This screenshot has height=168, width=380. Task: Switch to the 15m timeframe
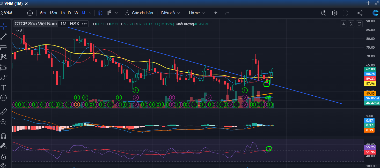click(53, 13)
